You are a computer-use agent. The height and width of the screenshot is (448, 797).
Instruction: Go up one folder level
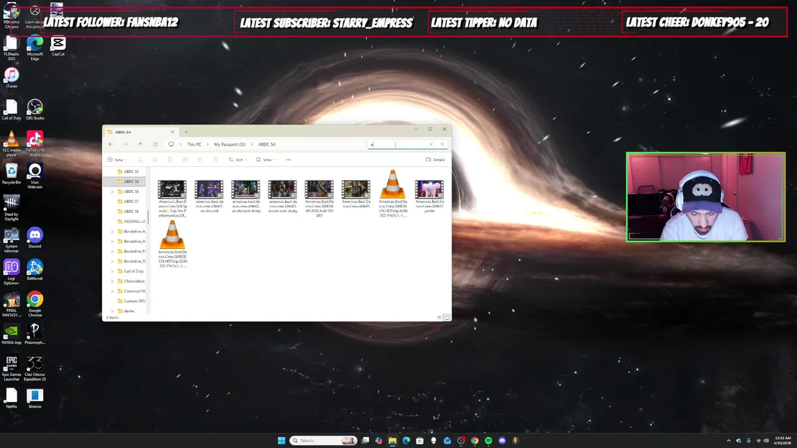coord(140,144)
